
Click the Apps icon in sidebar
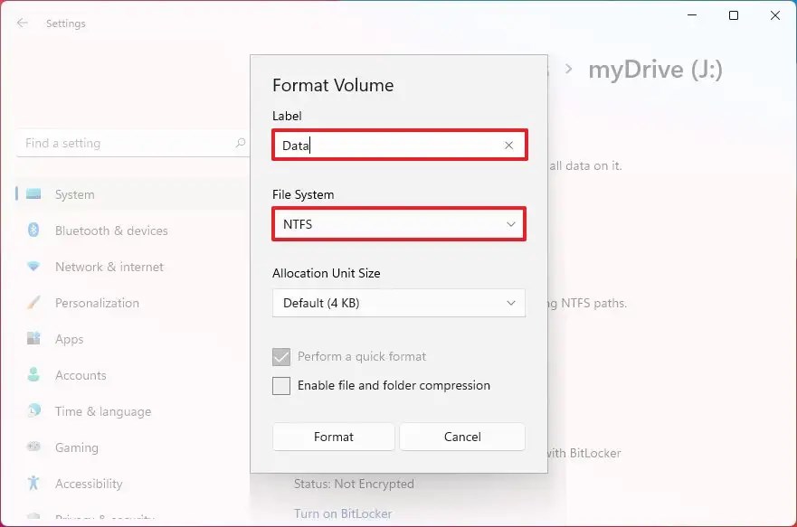33,339
